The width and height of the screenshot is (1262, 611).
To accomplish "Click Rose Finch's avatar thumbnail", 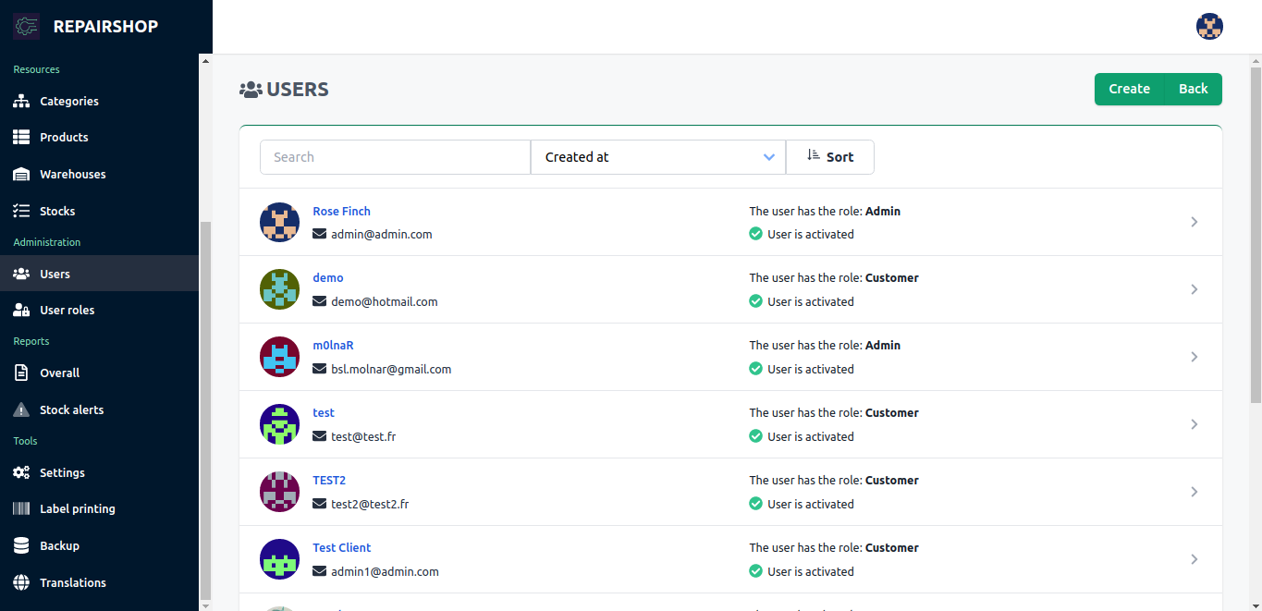I will tap(279, 223).
